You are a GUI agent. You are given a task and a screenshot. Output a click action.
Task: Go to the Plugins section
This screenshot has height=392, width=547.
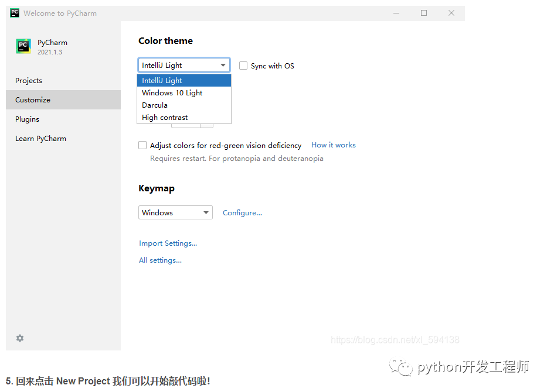tap(28, 119)
